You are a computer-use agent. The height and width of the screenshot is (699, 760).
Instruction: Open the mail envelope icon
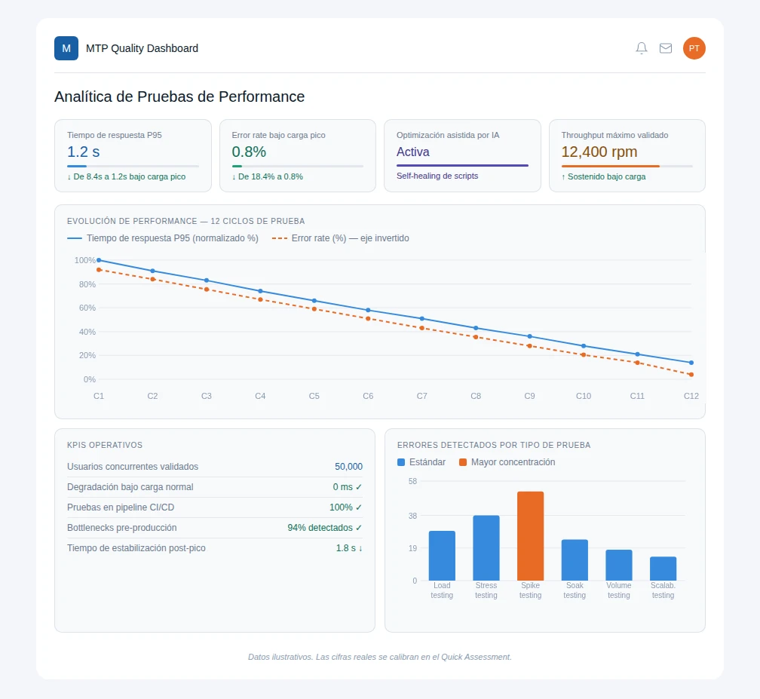[x=666, y=48]
